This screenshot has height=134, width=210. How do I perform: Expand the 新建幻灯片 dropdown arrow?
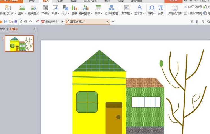tap(15, 13)
